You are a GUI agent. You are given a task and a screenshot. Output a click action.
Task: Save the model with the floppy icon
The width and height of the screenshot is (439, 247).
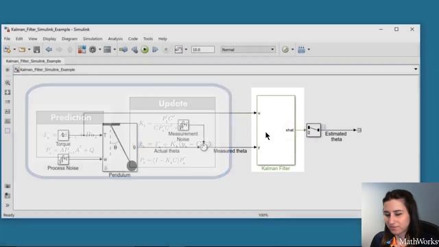tap(36, 49)
